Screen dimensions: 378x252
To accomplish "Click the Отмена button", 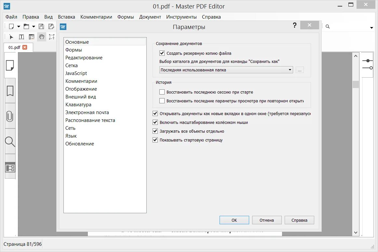I will coord(267,220).
